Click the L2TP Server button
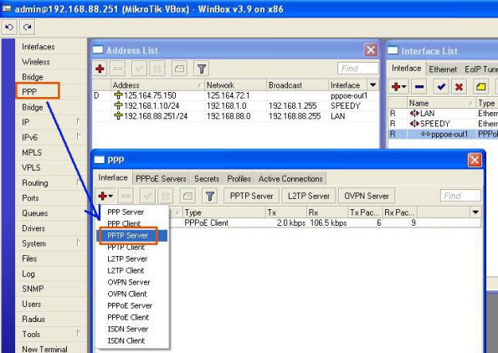The height and width of the screenshot is (353, 498). pyautogui.click(x=309, y=196)
